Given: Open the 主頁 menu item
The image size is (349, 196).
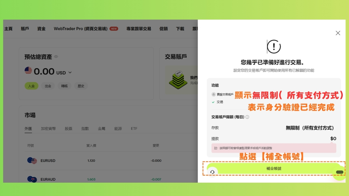Looking at the screenshot, I should pos(8,29).
